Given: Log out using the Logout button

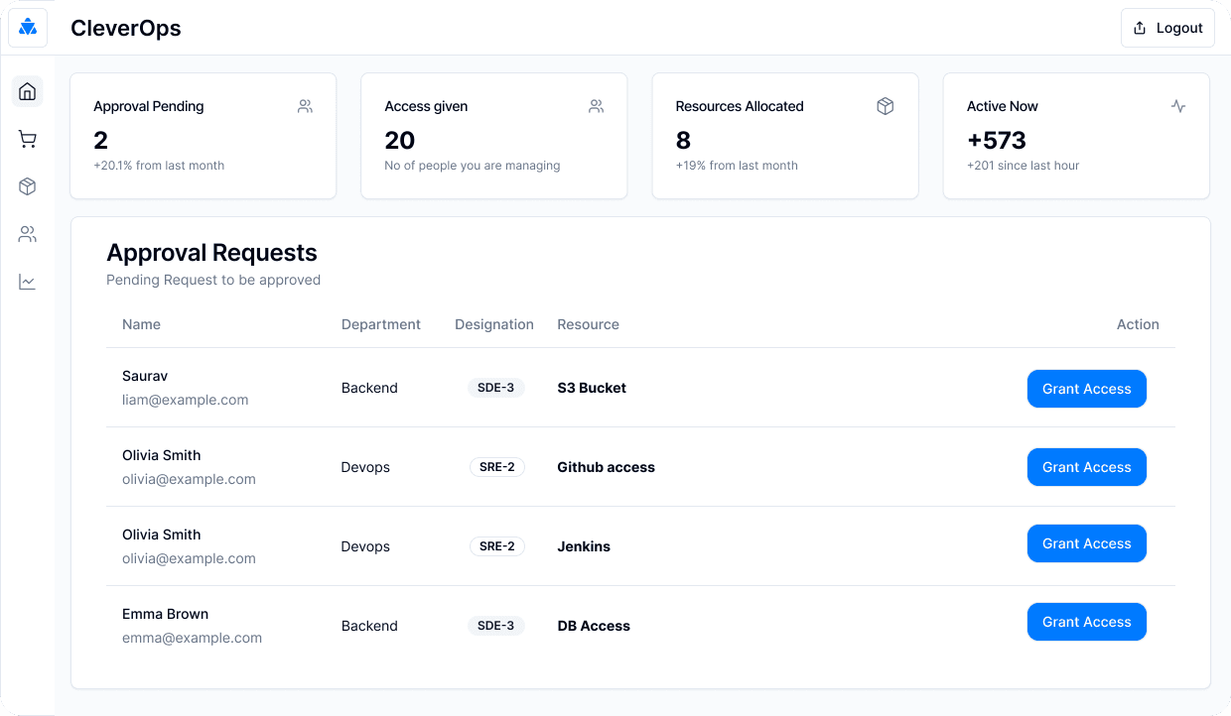Looking at the screenshot, I should (x=1167, y=28).
